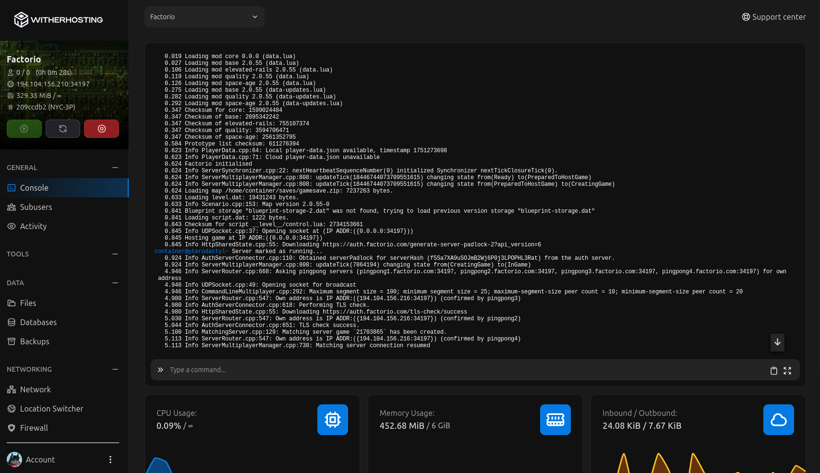Screen dimensions: 820x473
Task: Collapse the DATA sidebar section
Action: pos(115,283)
